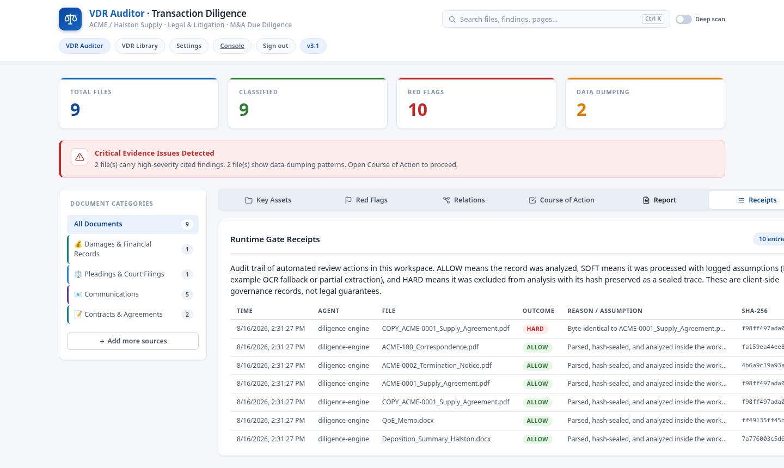Switch to the Red Flags tab
Image resolution: width=784 pixels, height=468 pixels.
pyautogui.click(x=366, y=200)
